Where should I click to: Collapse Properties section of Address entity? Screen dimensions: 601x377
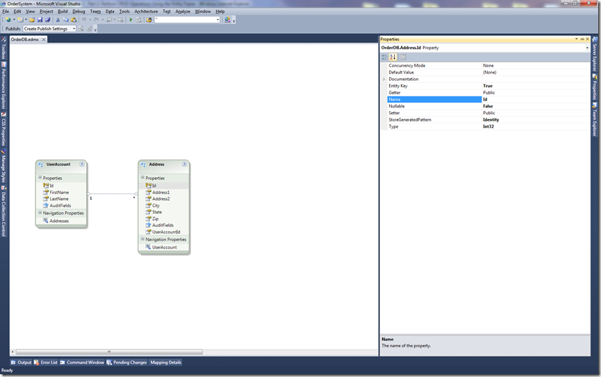click(142, 177)
